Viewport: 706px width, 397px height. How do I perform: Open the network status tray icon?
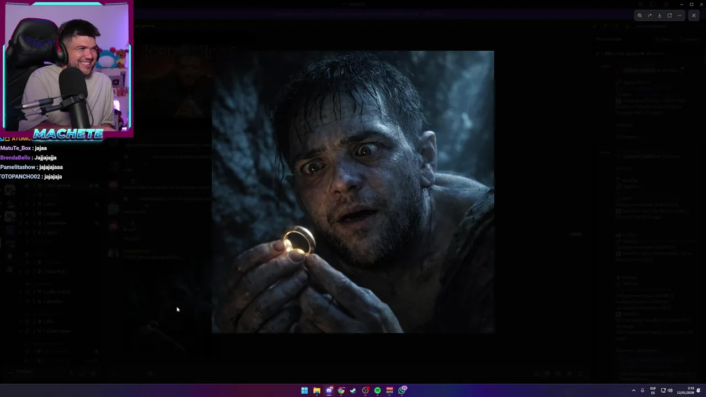[663, 390]
